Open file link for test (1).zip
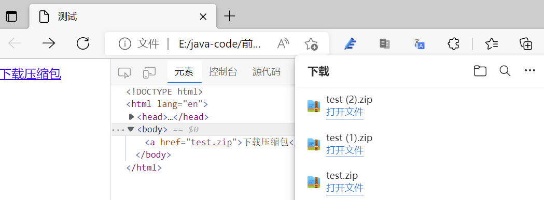 345,150
